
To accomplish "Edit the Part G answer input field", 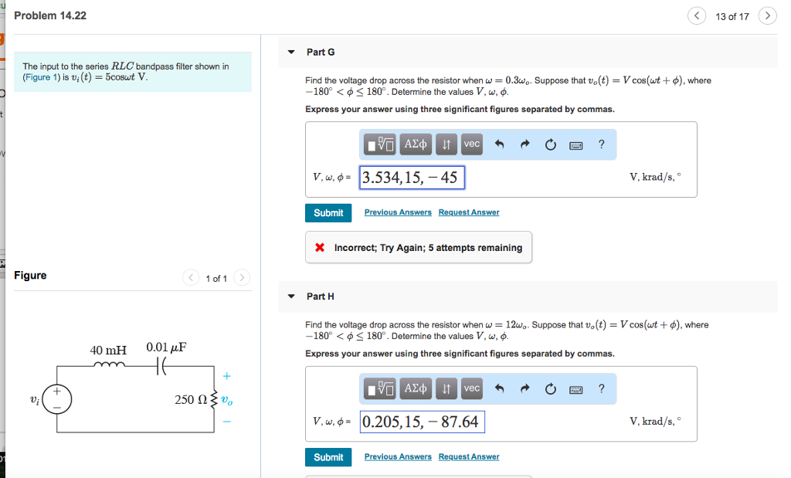I will [x=412, y=178].
